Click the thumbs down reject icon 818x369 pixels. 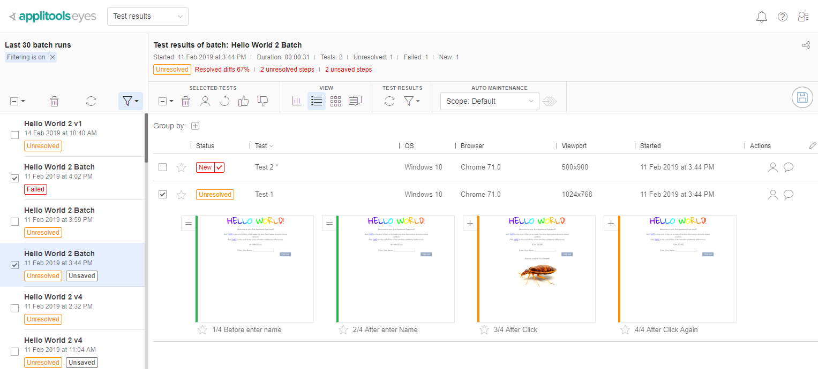[x=262, y=101]
